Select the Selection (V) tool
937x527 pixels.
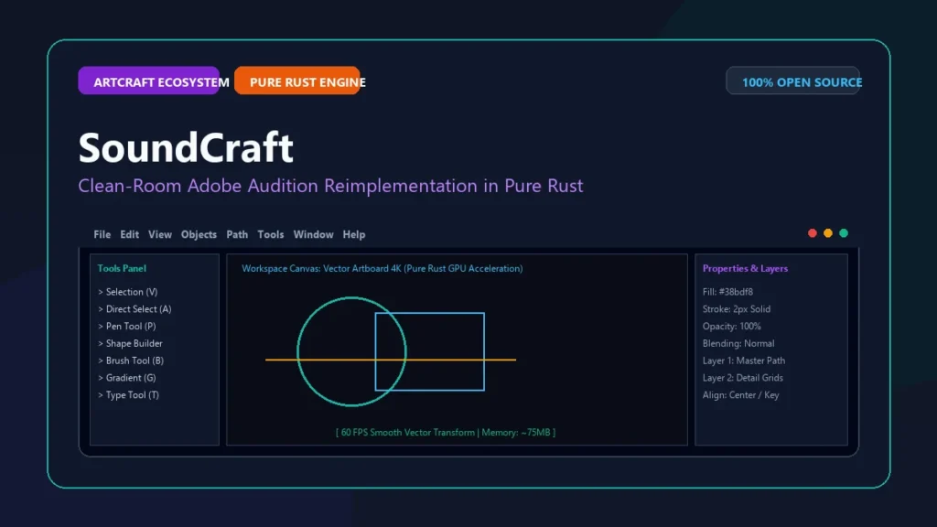coord(128,292)
